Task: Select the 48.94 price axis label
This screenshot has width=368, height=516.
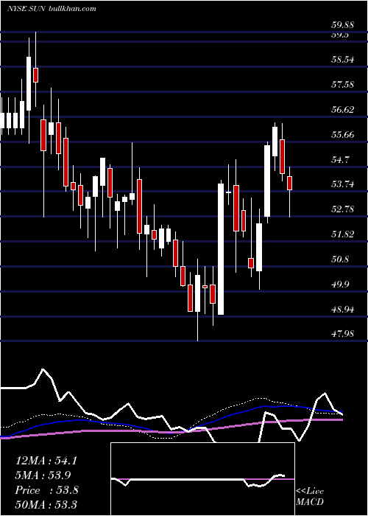Action: [x=342, y=310]
